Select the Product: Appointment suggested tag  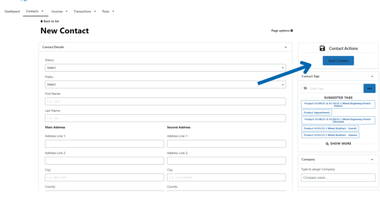point(317,112)
